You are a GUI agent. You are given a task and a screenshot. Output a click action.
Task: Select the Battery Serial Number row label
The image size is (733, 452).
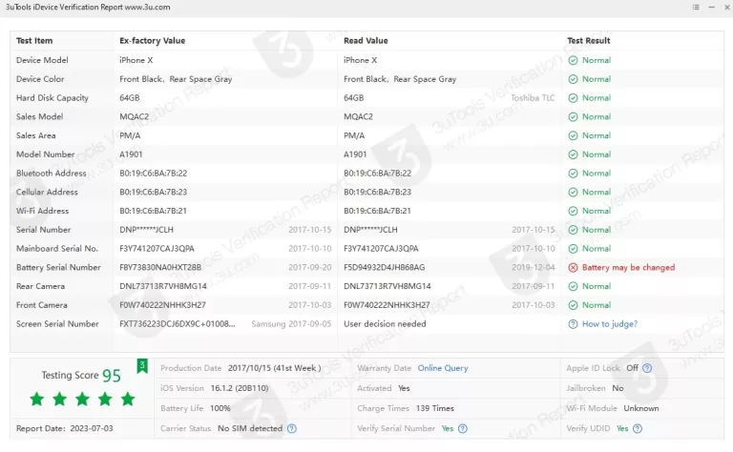point(58,267)
